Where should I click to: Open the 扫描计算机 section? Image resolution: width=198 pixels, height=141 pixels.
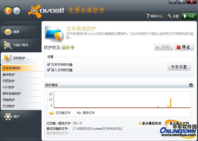[21, 45]
